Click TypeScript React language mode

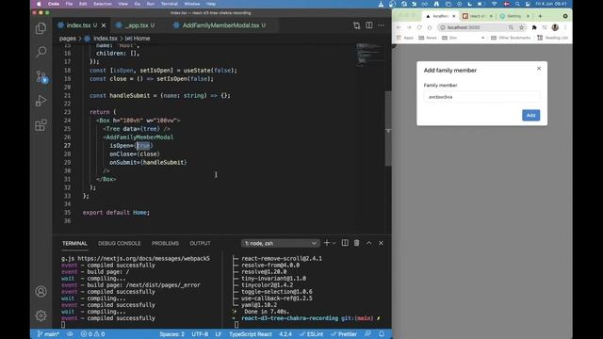(x=251, y=334)
